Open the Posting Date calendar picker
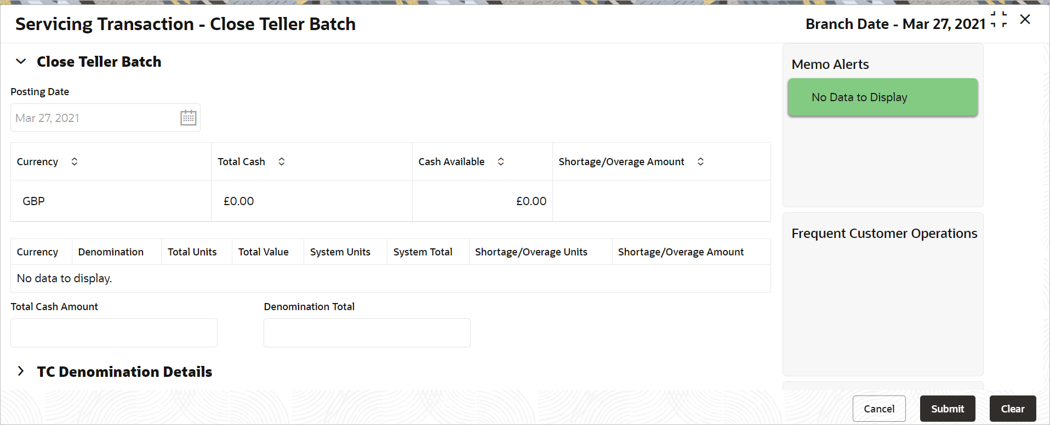1050x425 pixels. (x=188, y=118)
